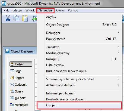This screenshot has height=111, width=124.
Task: Click the Codeunit type icon
Action: (x=12, y=85)
